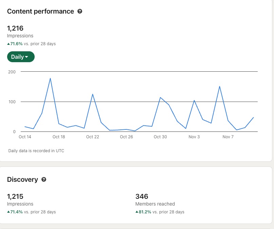Image resolution: width=274 pixels, height=229 pixels.
Task: Click the 1,216 impressions total
Action: pos(15,28)
